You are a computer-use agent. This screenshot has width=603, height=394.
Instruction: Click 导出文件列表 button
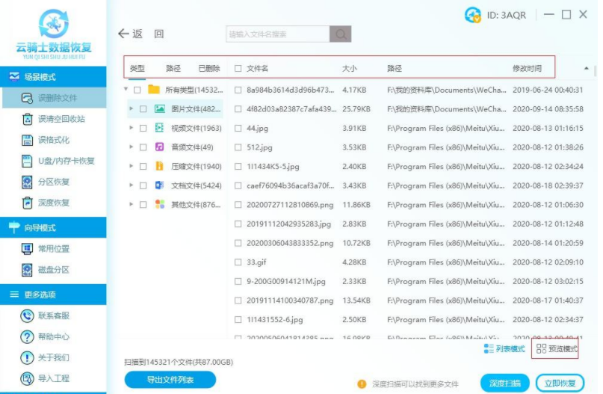click(x=170, y=380)
